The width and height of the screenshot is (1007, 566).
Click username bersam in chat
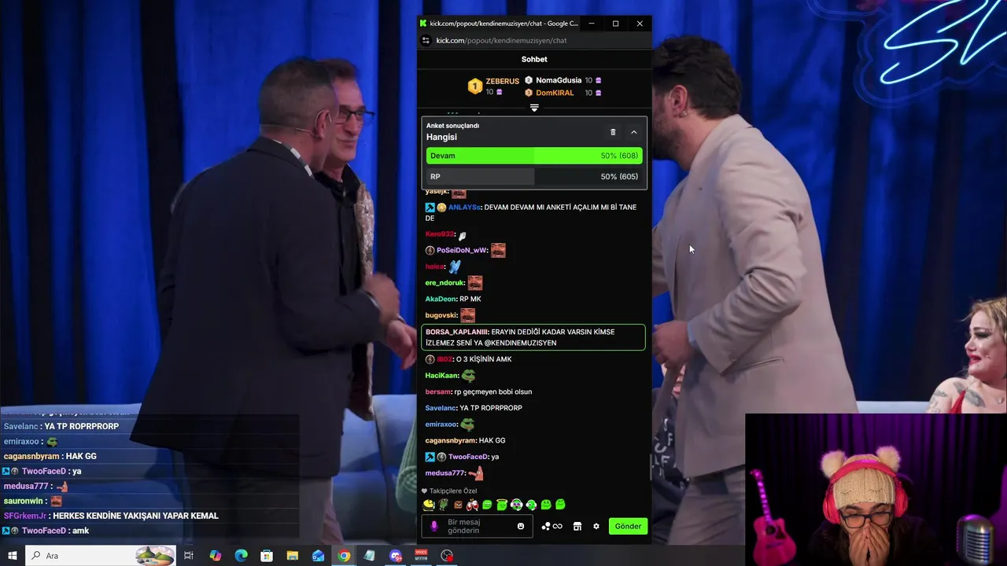[x=437, y=391]
